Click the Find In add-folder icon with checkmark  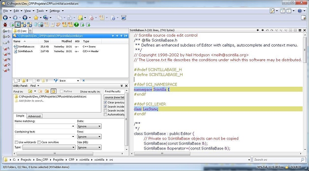[30, 91]
